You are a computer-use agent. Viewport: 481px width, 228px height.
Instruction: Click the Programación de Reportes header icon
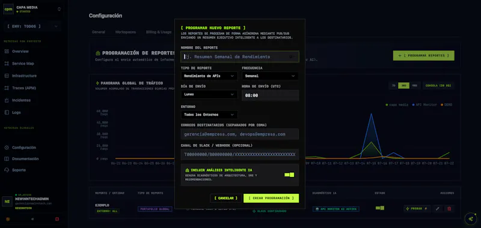[98, 53]
